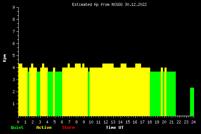Click the time axis hour label "17"
The height and width of the screenshot is (134, 201).
pyautogui.click(x=142, y=122)
